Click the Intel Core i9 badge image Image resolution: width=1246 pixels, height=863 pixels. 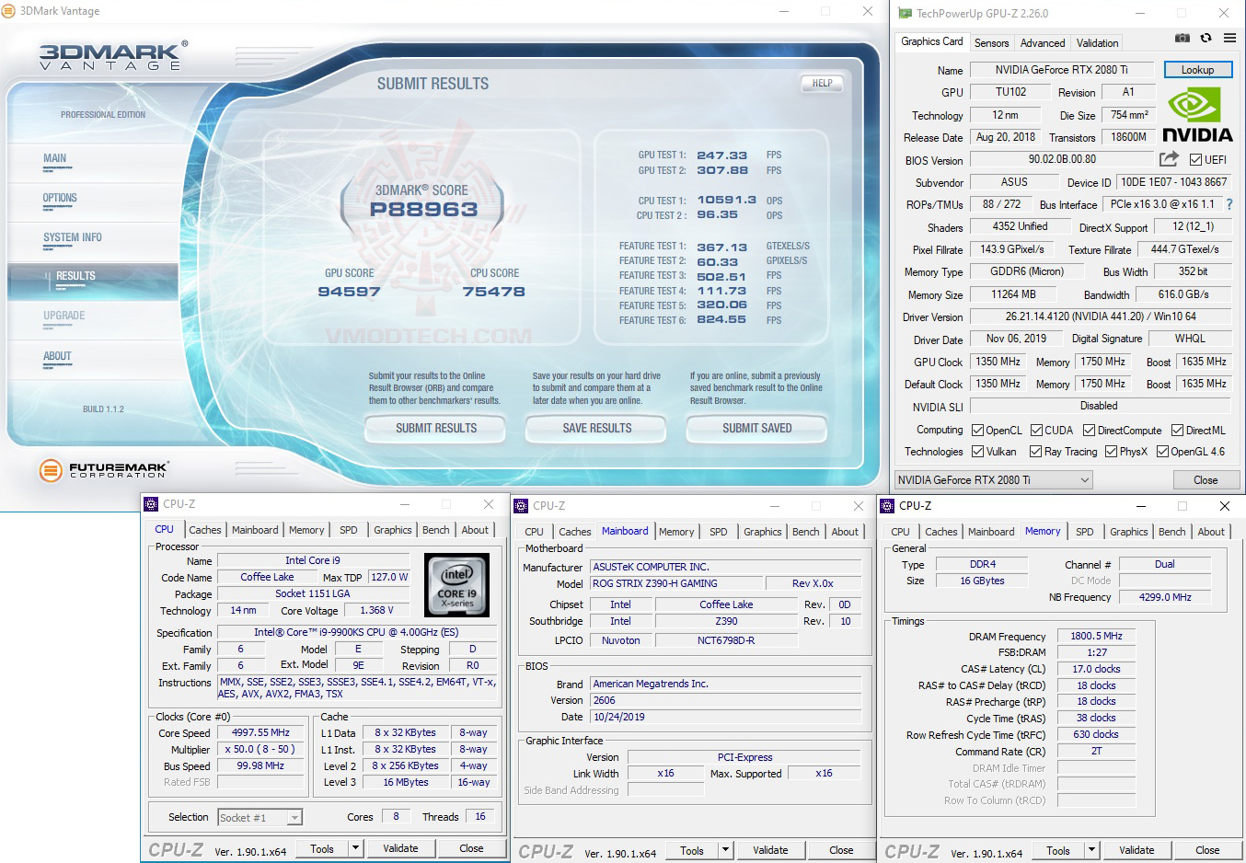456,584
